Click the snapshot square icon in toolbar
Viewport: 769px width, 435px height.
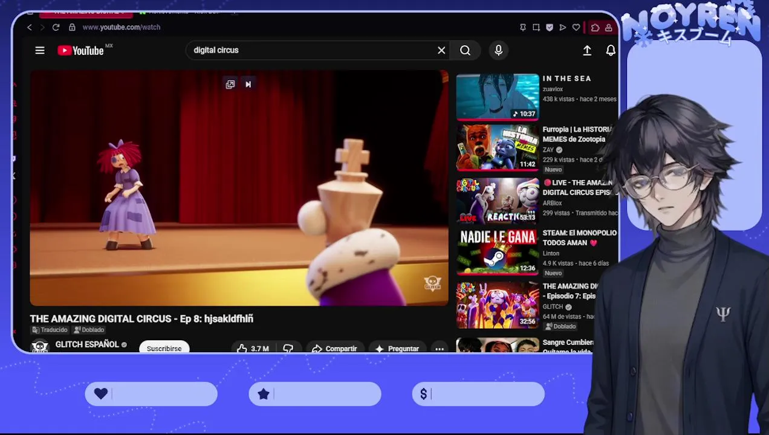(x=536, y=27)
